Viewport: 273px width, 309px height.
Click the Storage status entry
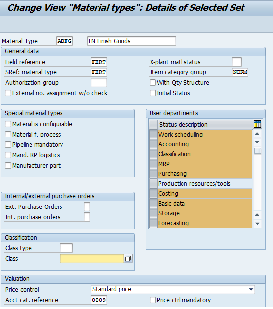click(x=205, y=213)
